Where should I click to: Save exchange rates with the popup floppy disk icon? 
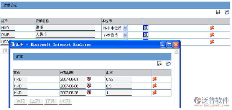(x=159, y=63)
